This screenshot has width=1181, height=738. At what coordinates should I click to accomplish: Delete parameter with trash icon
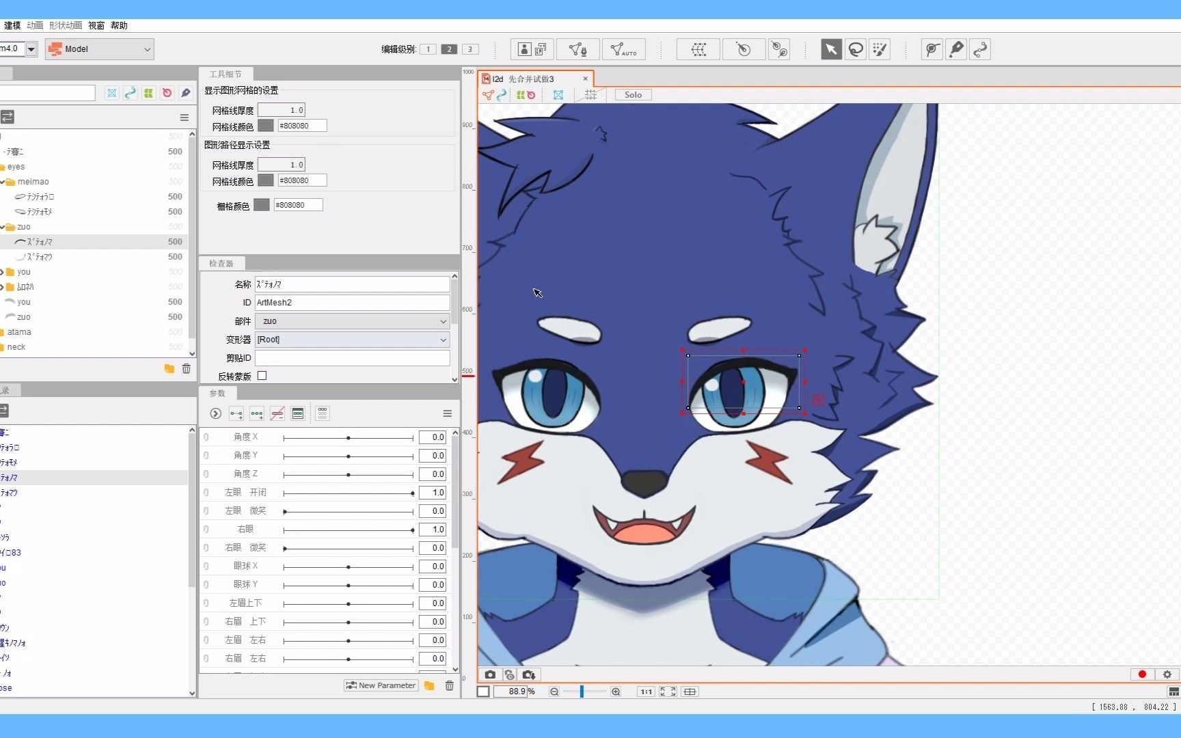[449, 685]
